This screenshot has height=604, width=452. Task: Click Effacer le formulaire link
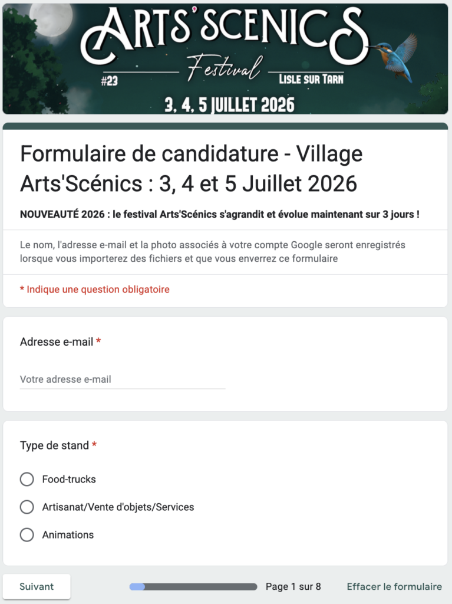point(394,586)
